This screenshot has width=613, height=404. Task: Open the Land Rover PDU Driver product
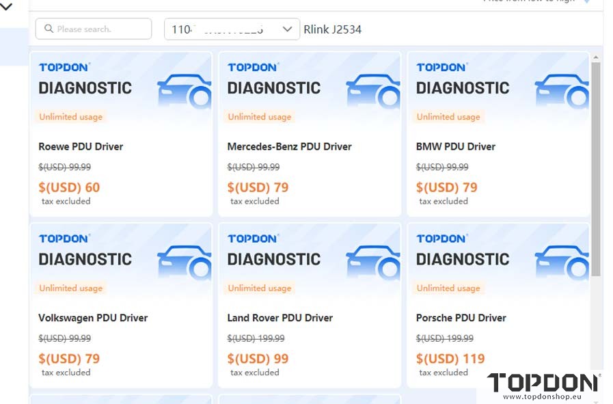(x=280, y=318)
